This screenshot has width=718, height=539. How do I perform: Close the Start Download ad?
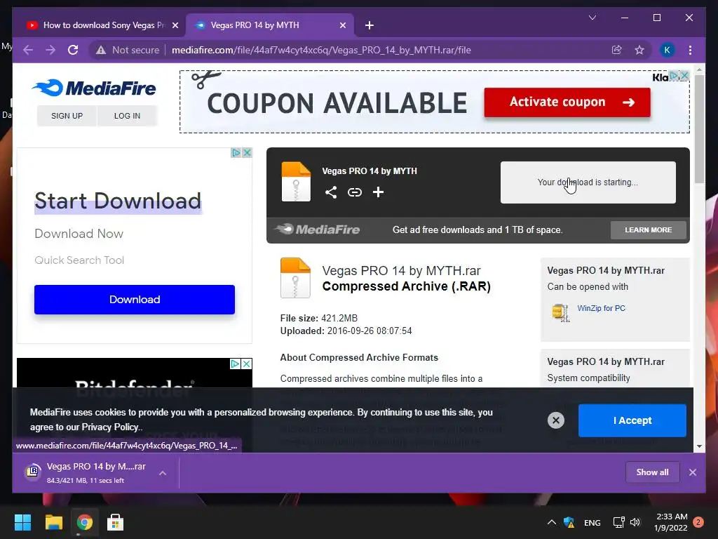pyautogui.click(x=247, y=152)
